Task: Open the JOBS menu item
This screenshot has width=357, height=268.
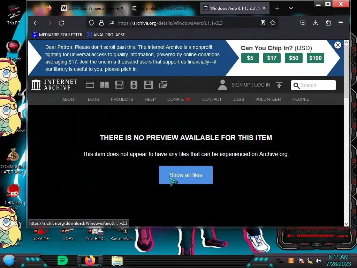Action: click(238, 99)
